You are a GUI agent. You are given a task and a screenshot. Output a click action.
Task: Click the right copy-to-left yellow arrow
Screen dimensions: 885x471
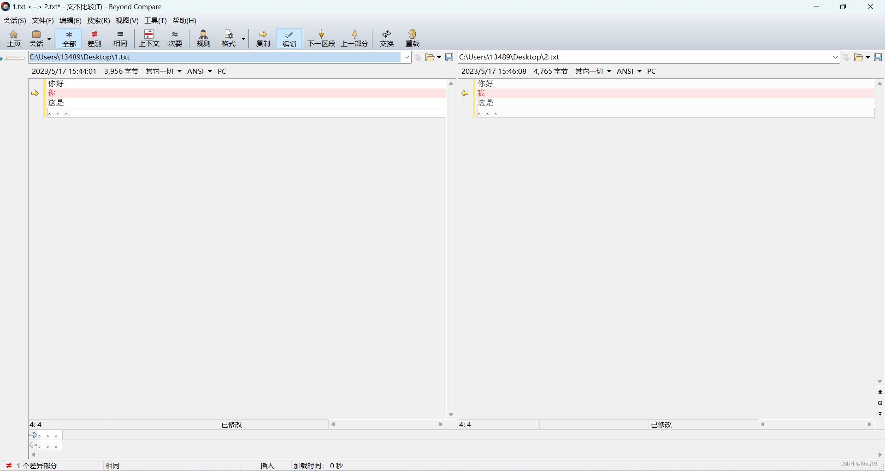pos(465,93)
